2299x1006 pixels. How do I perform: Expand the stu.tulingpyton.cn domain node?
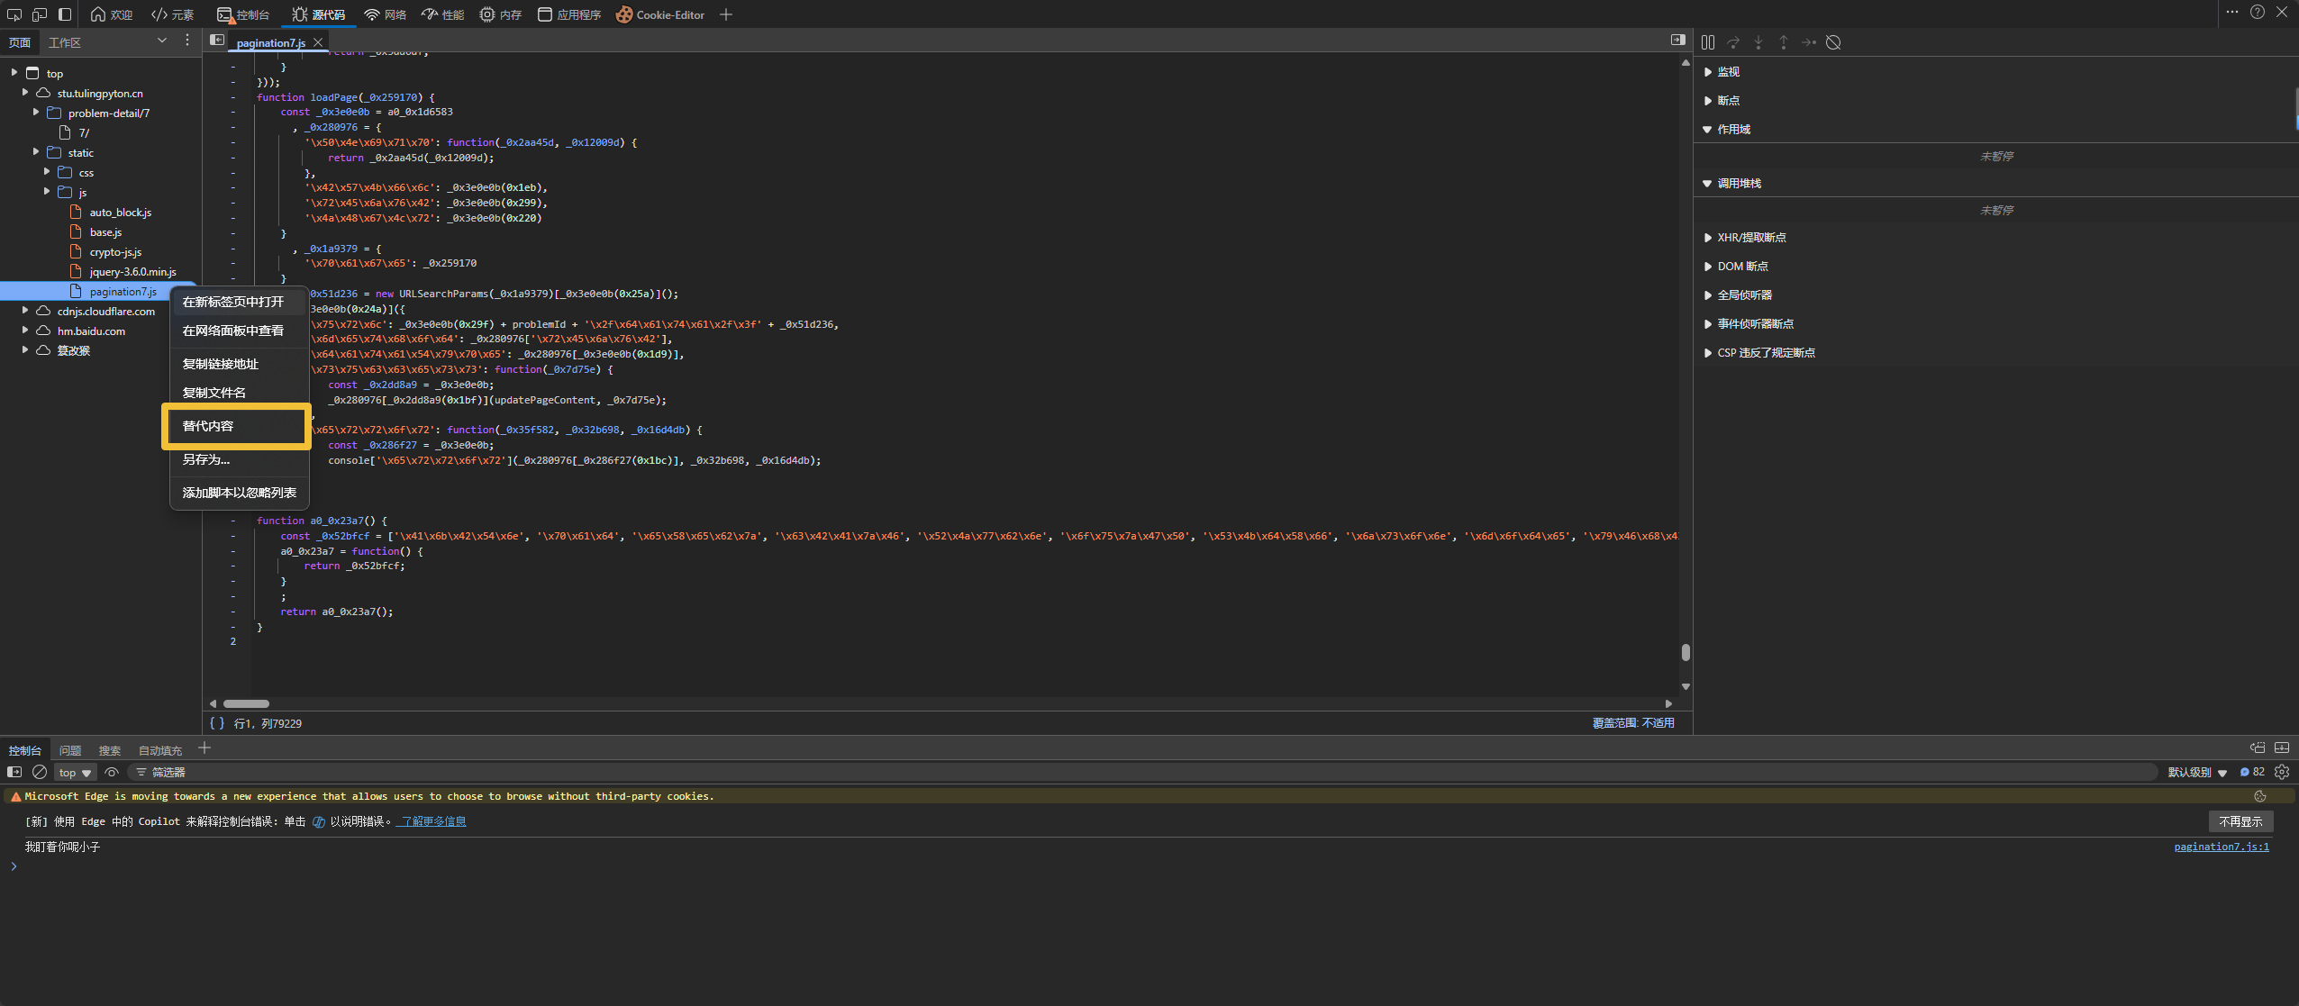click(x=25, y=93)
